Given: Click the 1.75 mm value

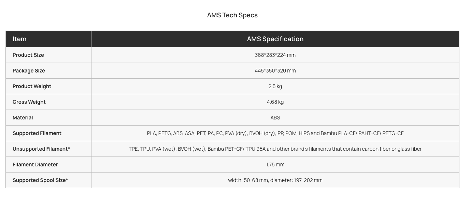Looking at the screenshot, I should click(275, 164).
